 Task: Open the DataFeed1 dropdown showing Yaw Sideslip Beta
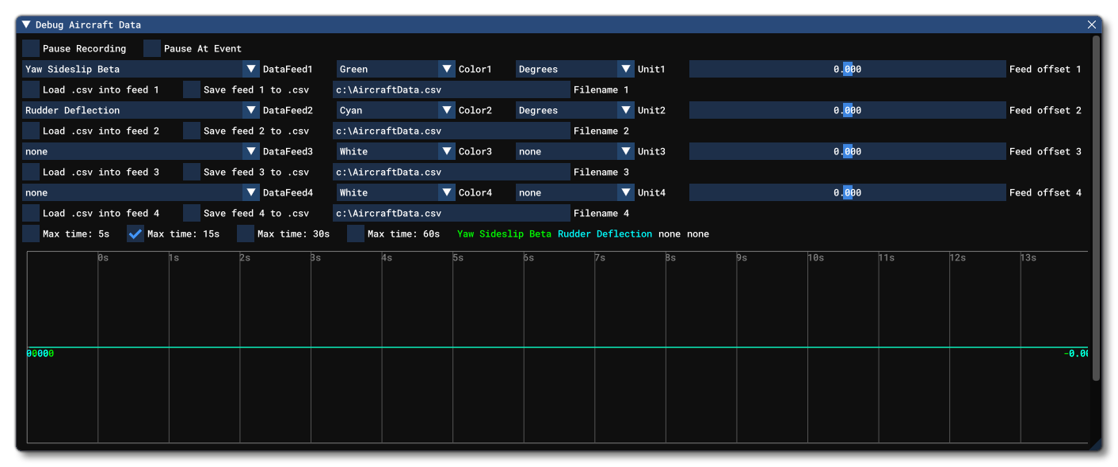[x=251, y=69]
